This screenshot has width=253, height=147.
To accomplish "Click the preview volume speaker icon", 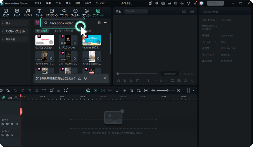I will [185, 81].
